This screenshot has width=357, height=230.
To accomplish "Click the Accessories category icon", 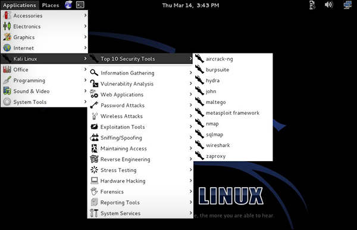I will pyautogui.click(x=7, y=15).
